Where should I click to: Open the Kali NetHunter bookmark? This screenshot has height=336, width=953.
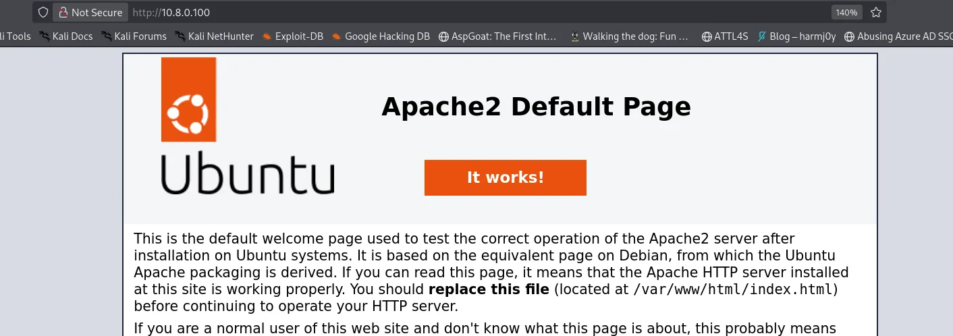tap(214, 36)
